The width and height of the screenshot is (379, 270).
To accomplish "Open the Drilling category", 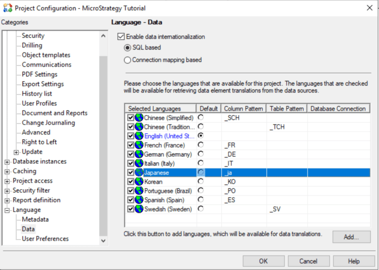I will tap(32, 45).
